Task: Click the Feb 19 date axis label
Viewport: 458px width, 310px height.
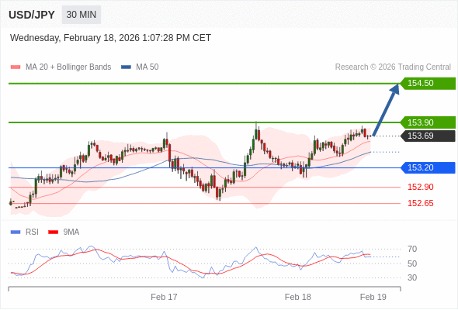Action: coord(373,297)
